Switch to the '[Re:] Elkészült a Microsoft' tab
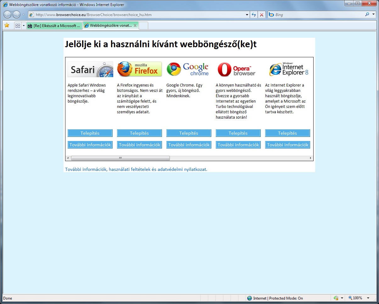 (54, 26)
